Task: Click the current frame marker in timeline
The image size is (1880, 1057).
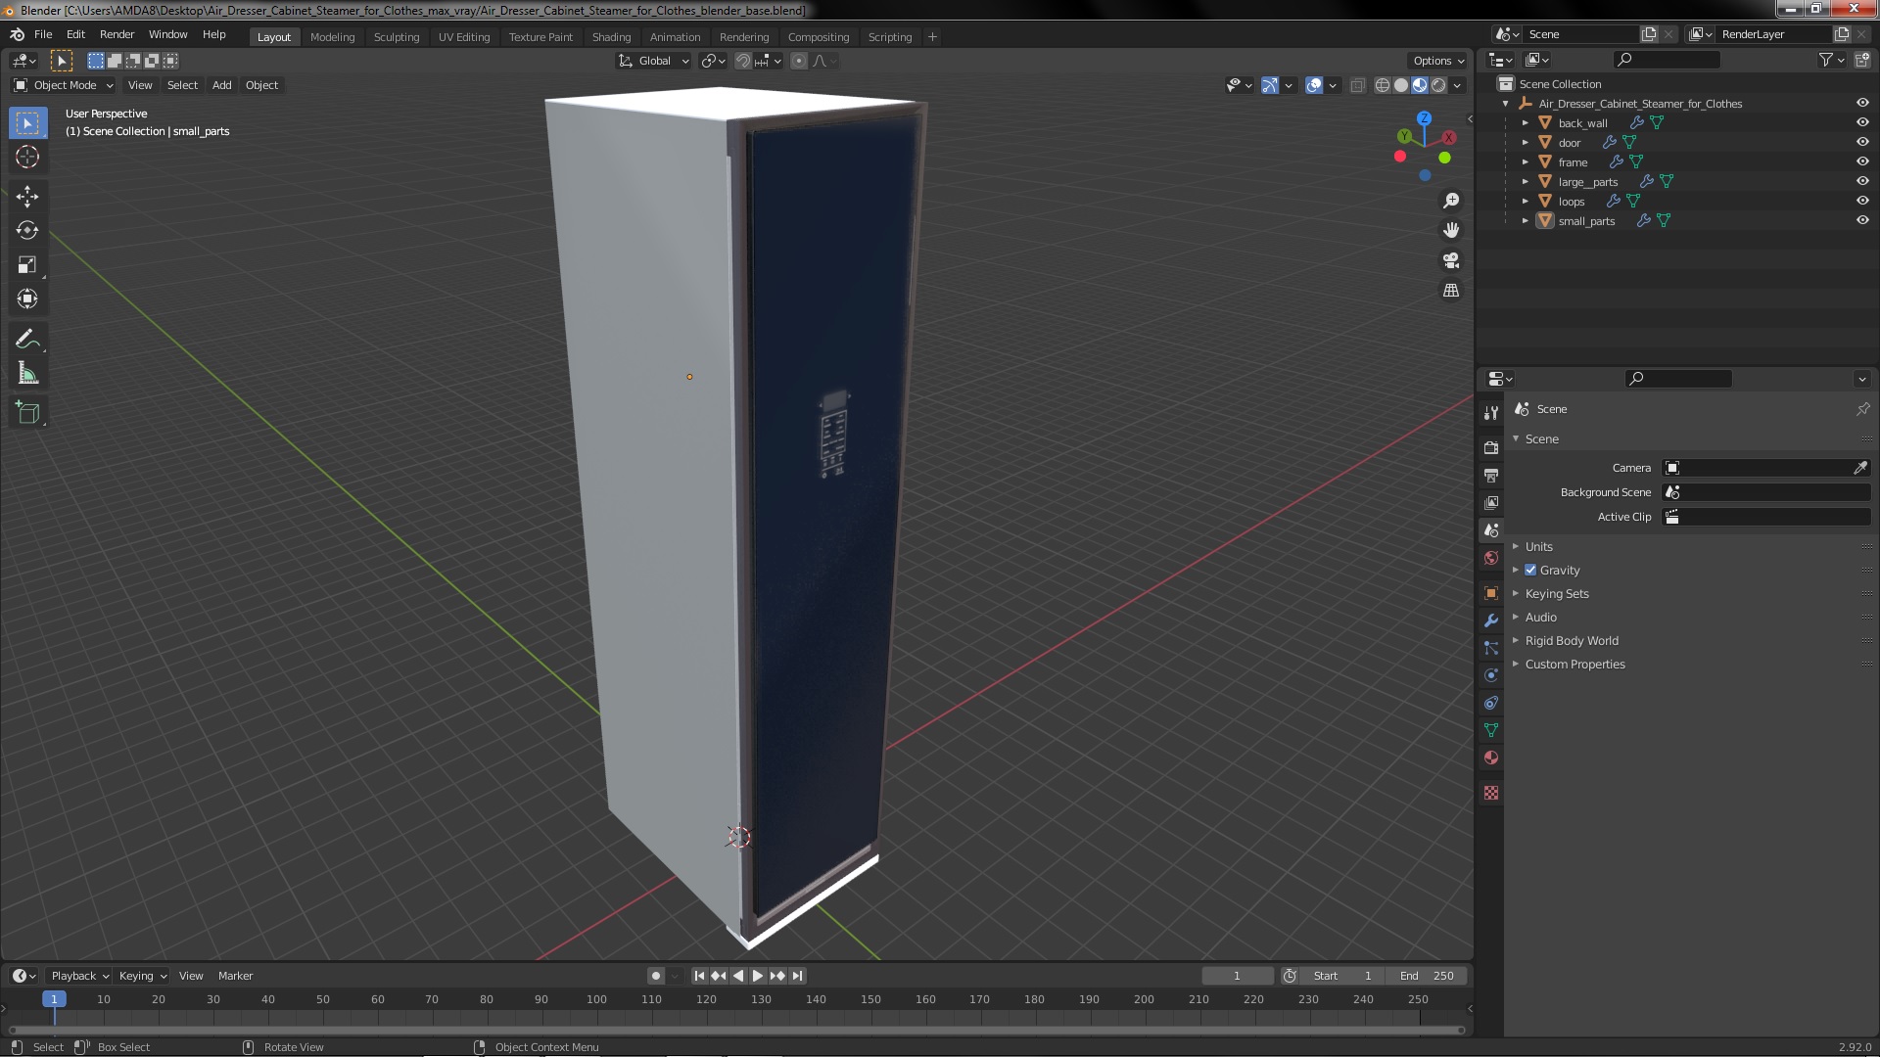Action: click(x=54, y=999)
